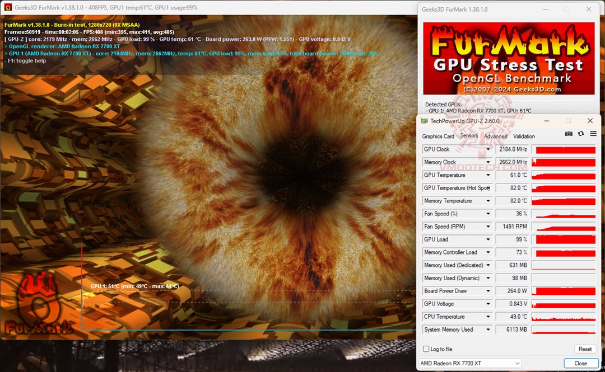605x372 pixels.
Task: Switch to the Graphics Card tab
Action: coord(438,136)
